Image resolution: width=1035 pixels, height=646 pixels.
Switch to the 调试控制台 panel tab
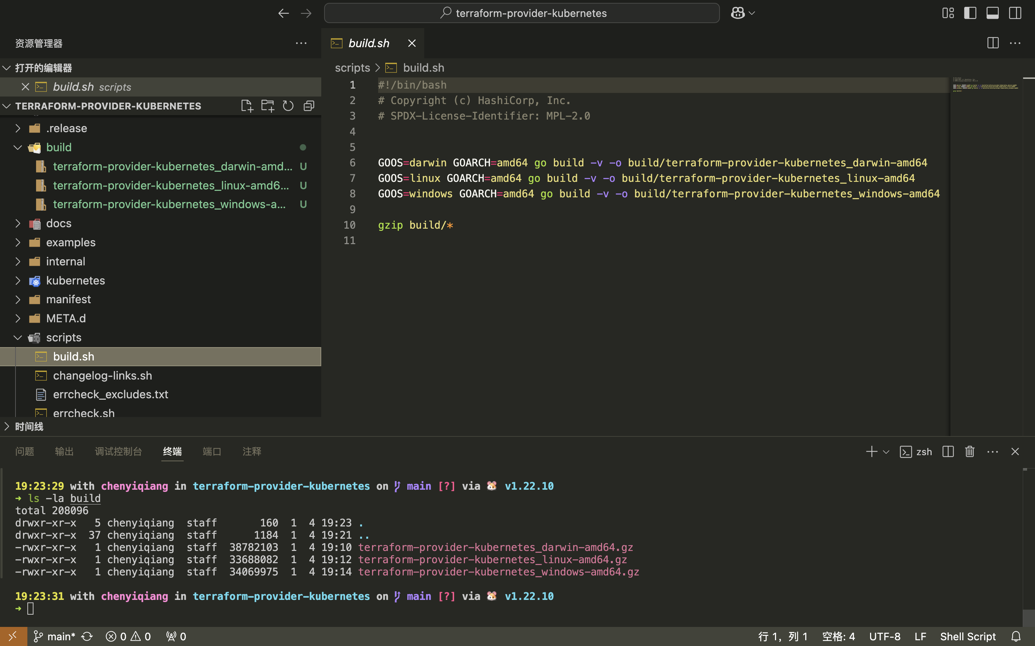pyautogui.click(x=118, y=452)
